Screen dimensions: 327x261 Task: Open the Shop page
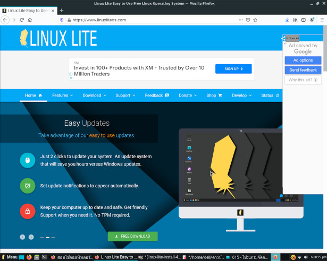[214, 95]
